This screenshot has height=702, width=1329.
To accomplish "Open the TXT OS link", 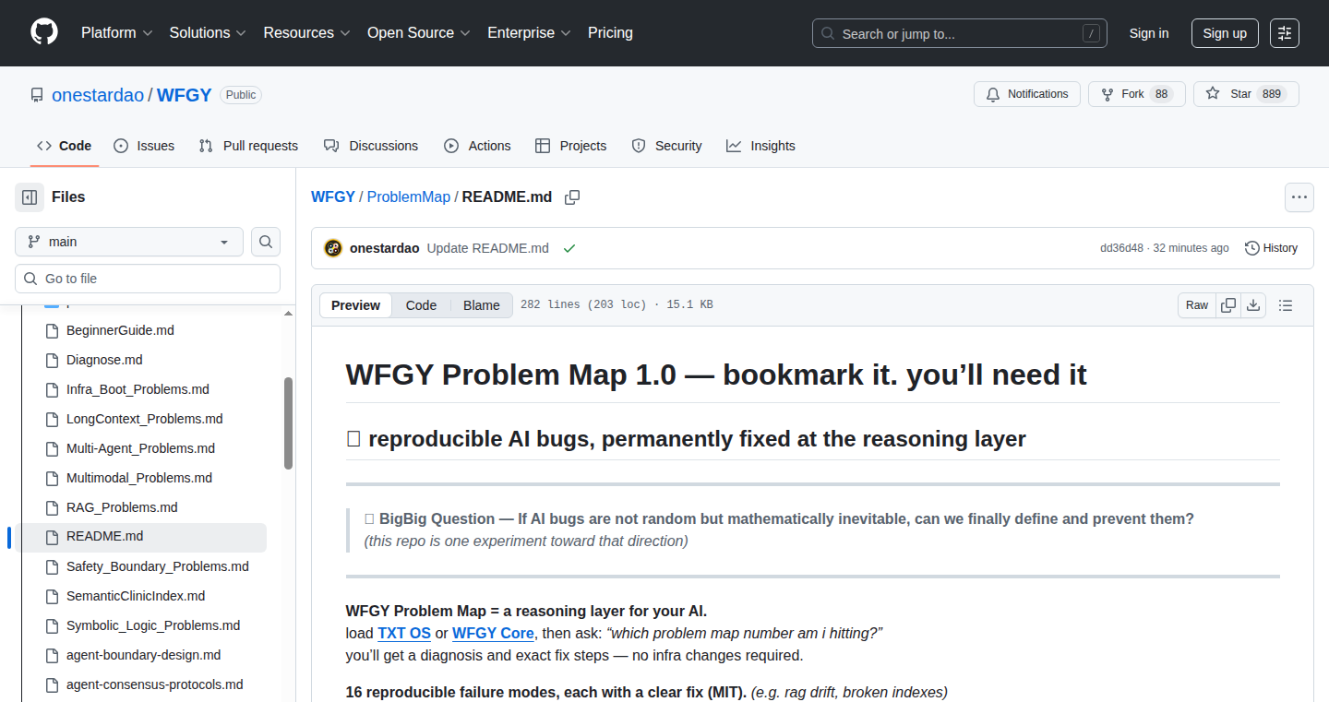I will click(x=404, y=634).
